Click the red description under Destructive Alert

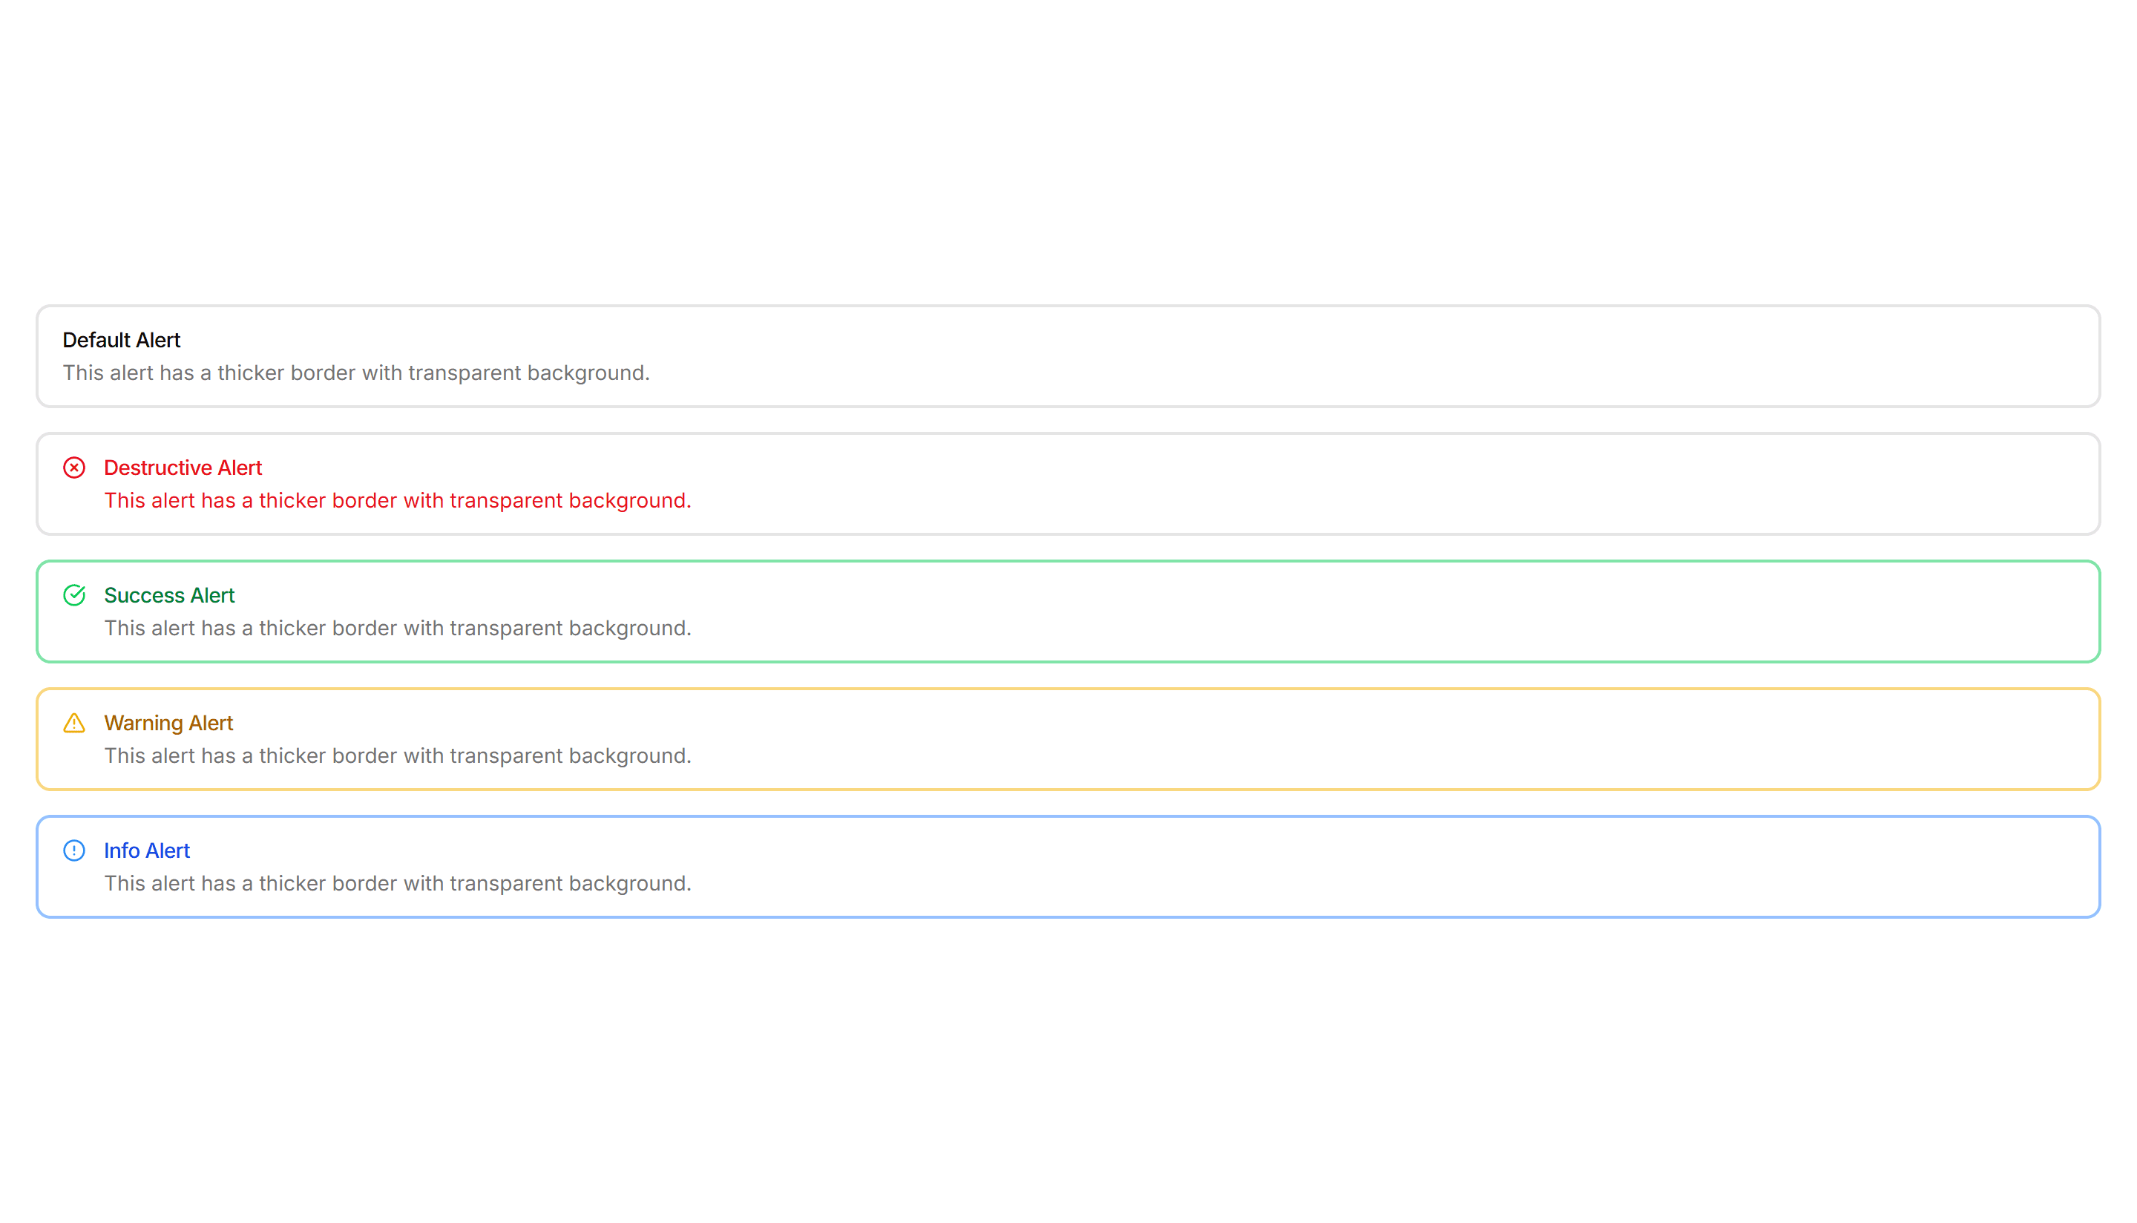pyautogui.click(x=398, y=501)
